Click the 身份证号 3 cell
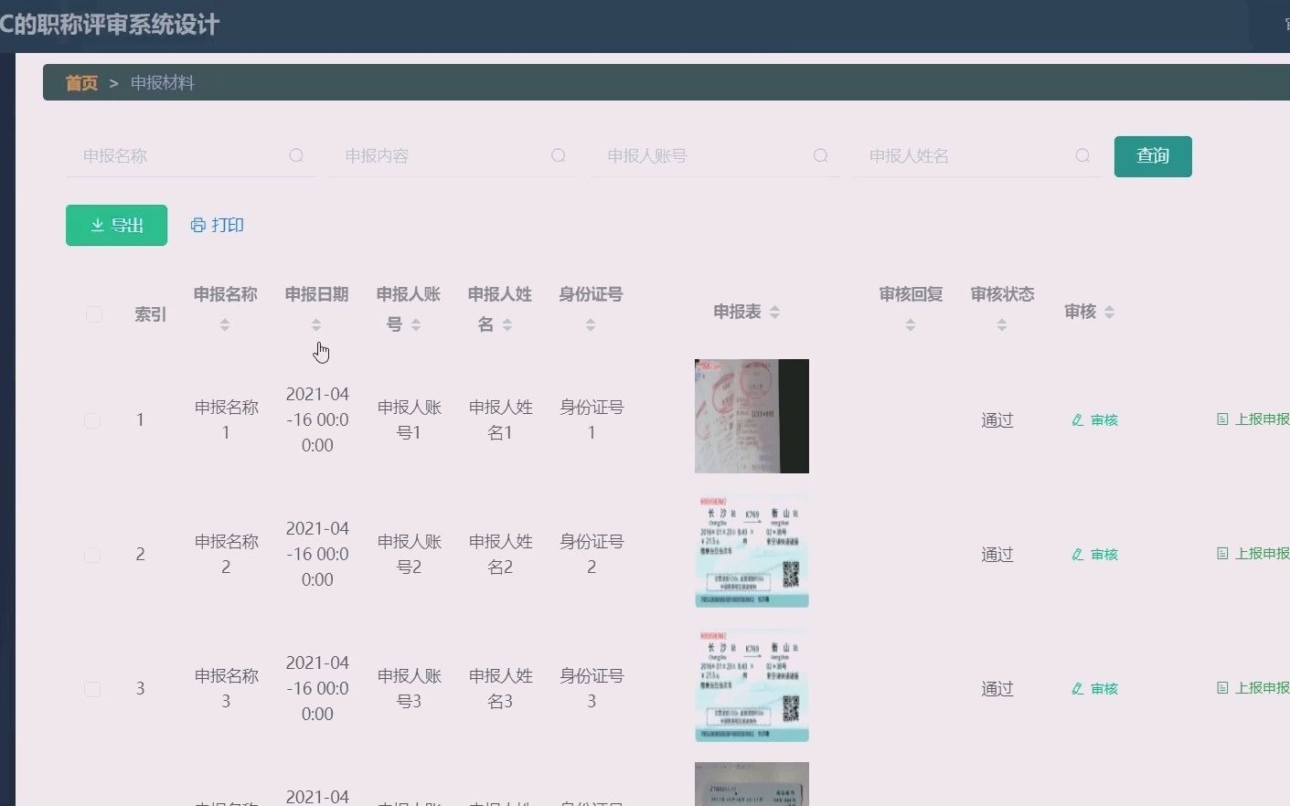Screen dimensions: 1290x806 [x=592, y=689]
